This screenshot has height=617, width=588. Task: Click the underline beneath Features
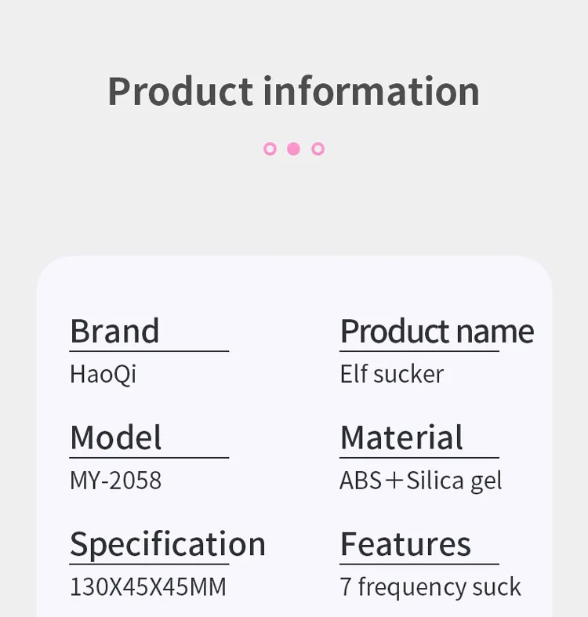(419, 564)
